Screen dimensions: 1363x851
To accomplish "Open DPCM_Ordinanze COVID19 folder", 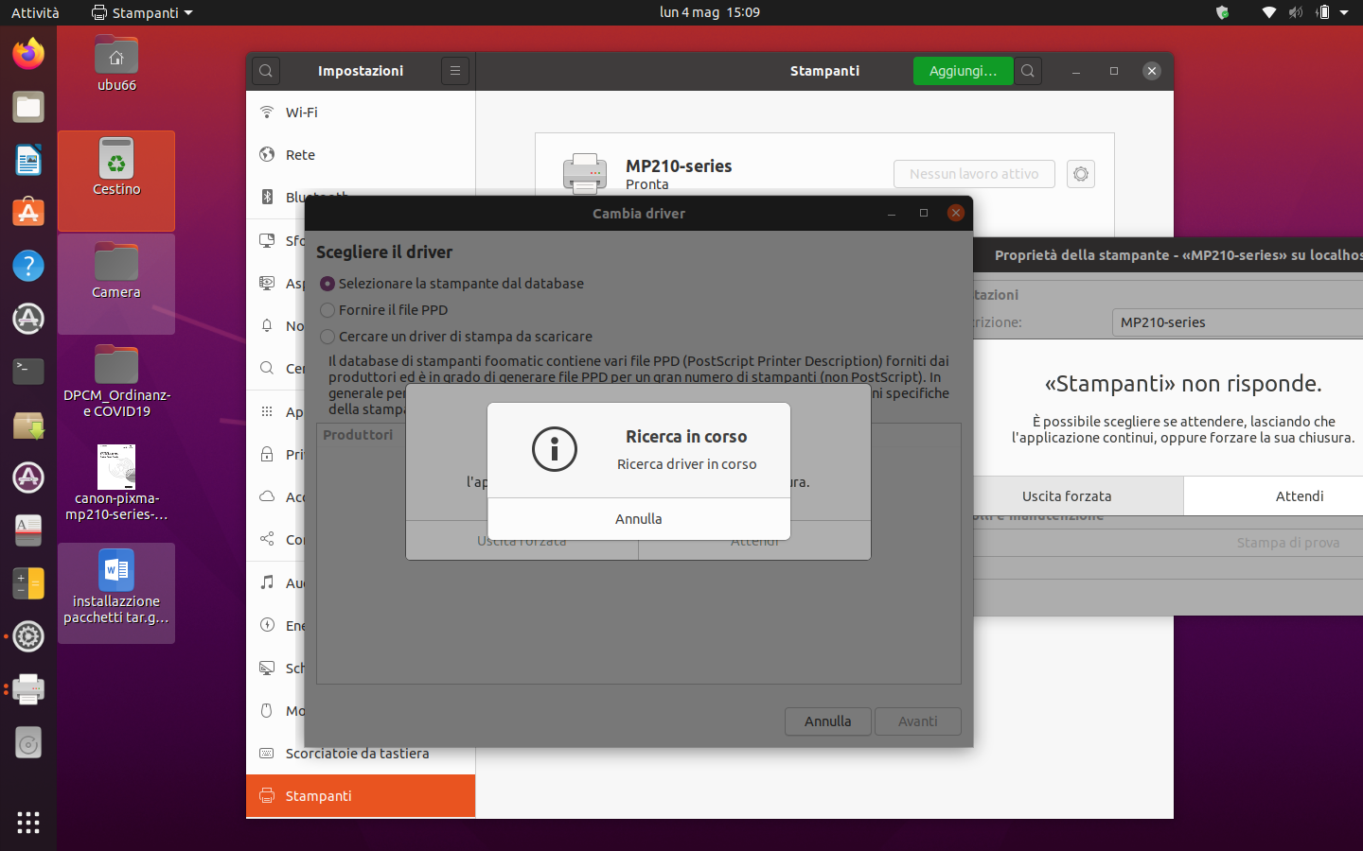I will [116, 380].
